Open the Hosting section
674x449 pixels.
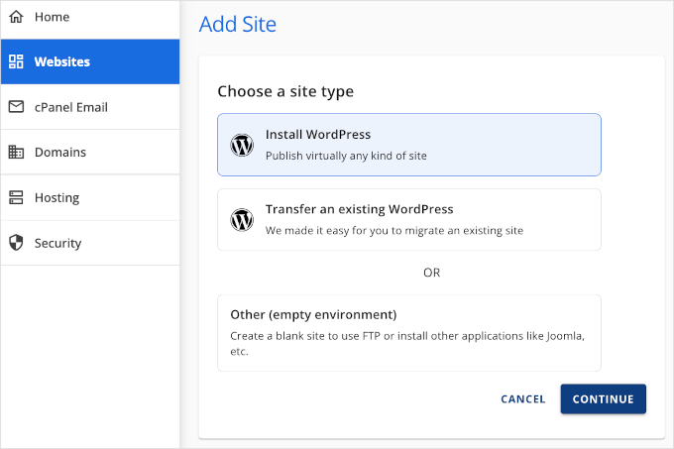tap(90, 197)
